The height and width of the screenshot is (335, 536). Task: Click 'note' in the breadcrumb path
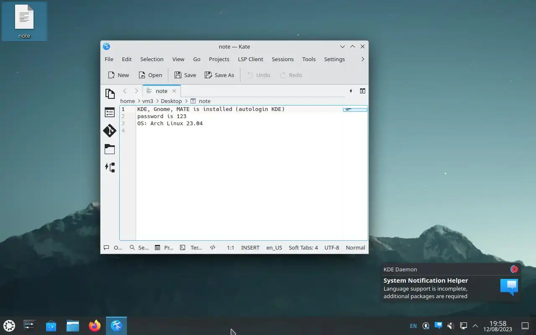point(204,101)
